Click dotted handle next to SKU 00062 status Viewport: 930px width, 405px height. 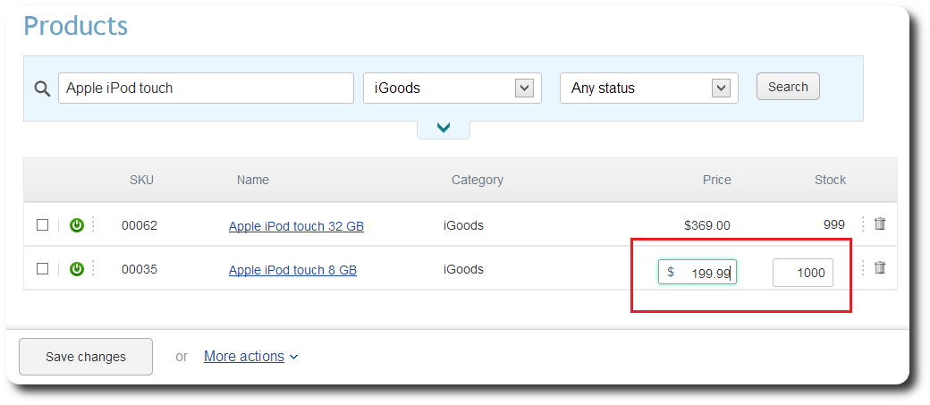pos(93,224)
